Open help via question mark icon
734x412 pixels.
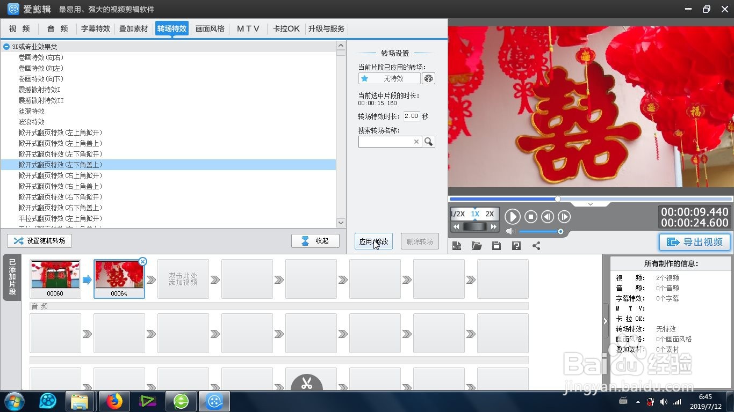(x=516, y=246)
